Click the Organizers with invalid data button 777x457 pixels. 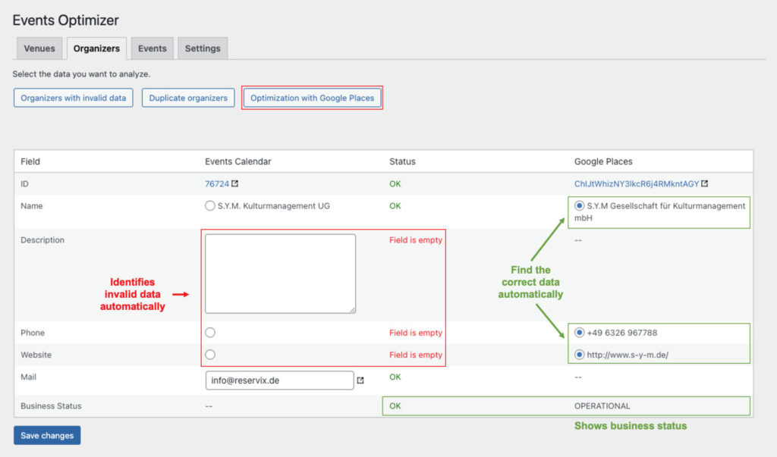point(73,97)
